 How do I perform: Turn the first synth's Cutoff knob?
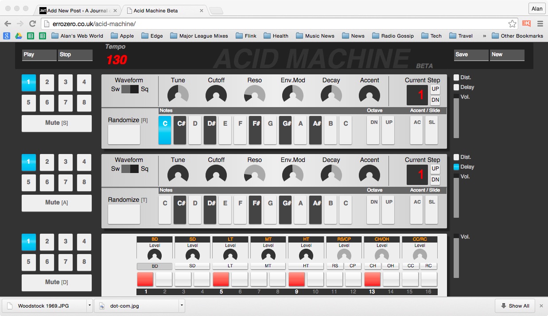pos(216,94)
